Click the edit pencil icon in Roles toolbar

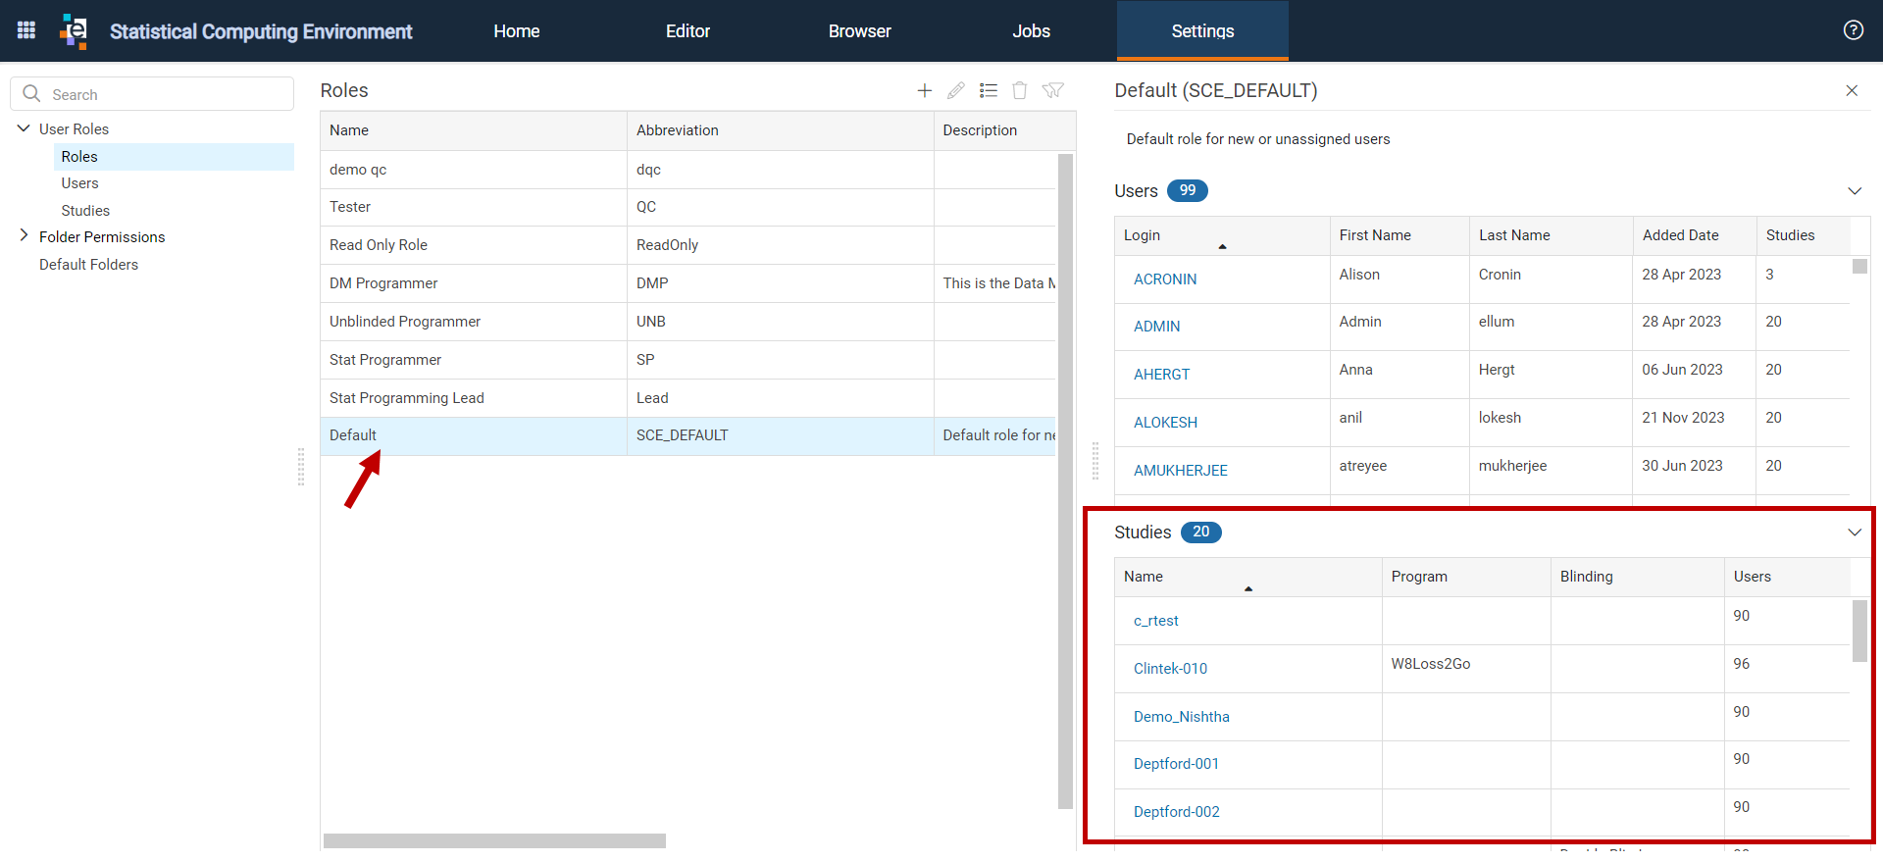pos(956,90)
